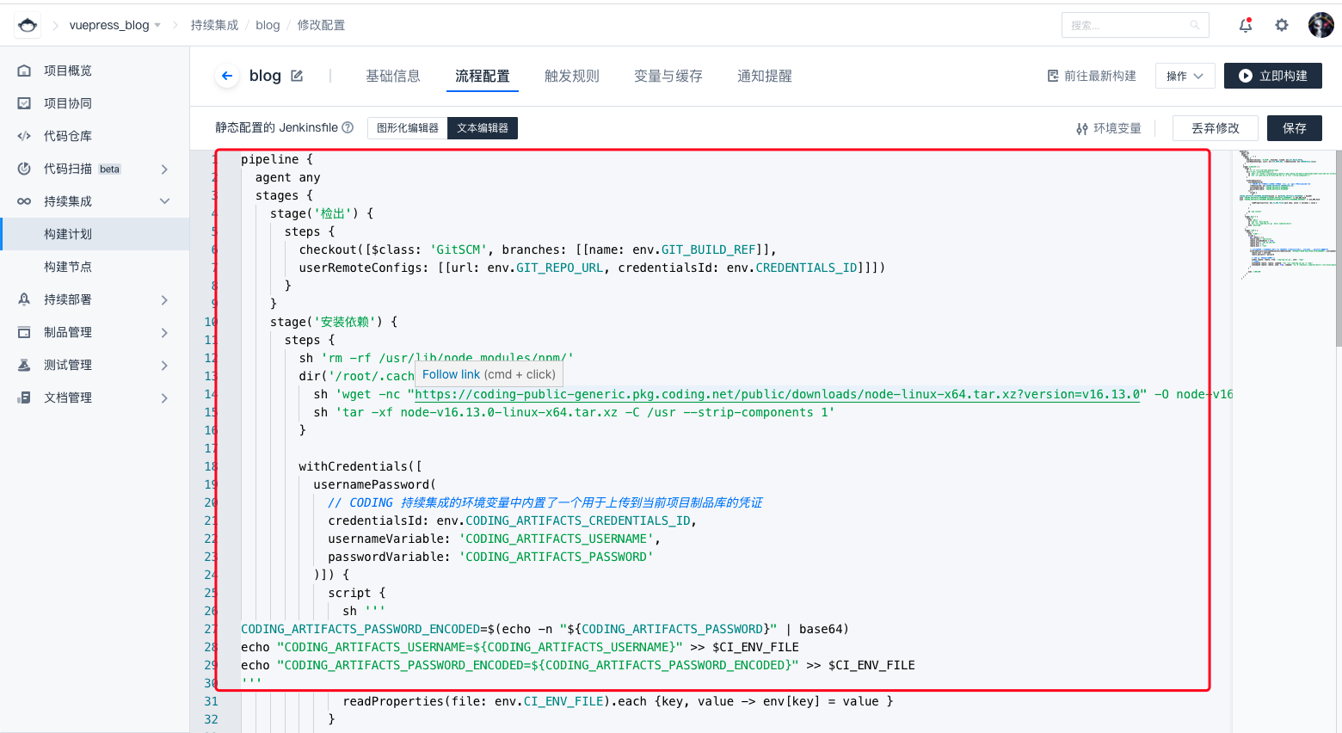1342x733 pixels.
Task: Switch to 图形化编辑器 graphical editor
Action: click(408, 128)
